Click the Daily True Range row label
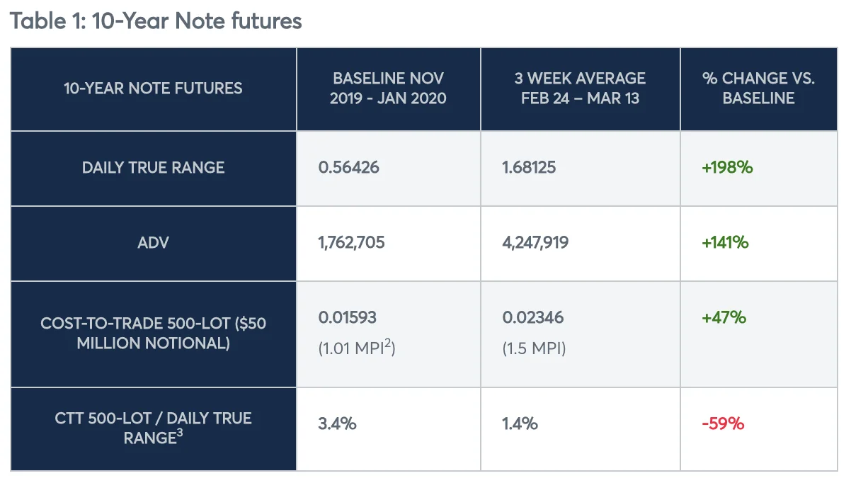 (153, 168)
